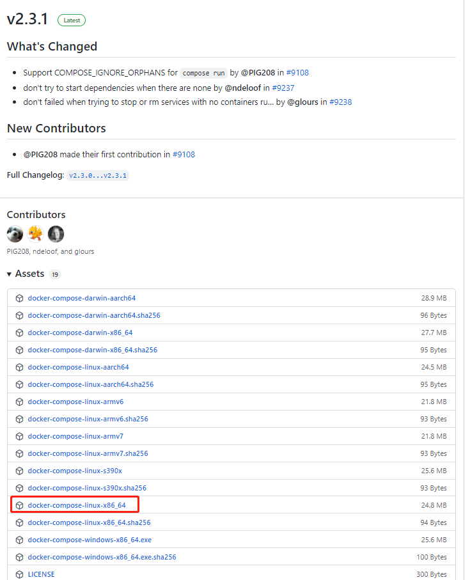The width and height of the screenshot is (470, 580).
Task: Click the Latest release badge
Action: [x=72, y=20]
